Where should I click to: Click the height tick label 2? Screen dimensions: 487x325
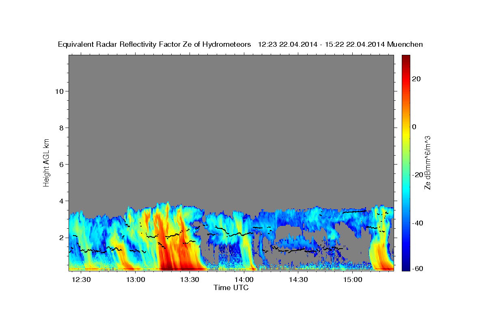coord(62,237)
